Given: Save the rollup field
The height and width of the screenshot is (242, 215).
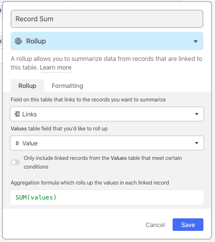Looking at the screenshot, I should pyautogui.click(x=188, y=225).
